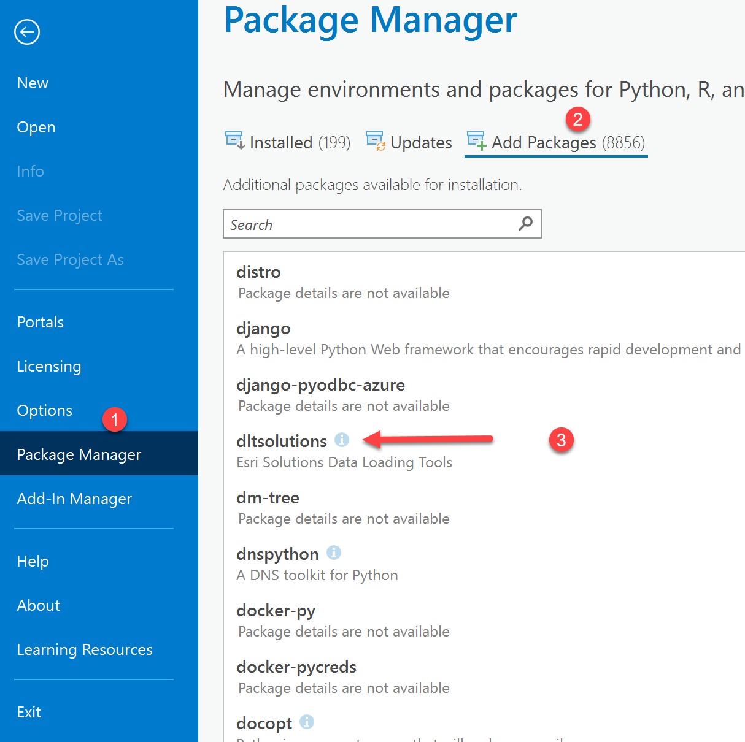Image resolution: width=745 pixels, height=742 pixels.
Task: Open Learning Resources
Action: [85, 649]
